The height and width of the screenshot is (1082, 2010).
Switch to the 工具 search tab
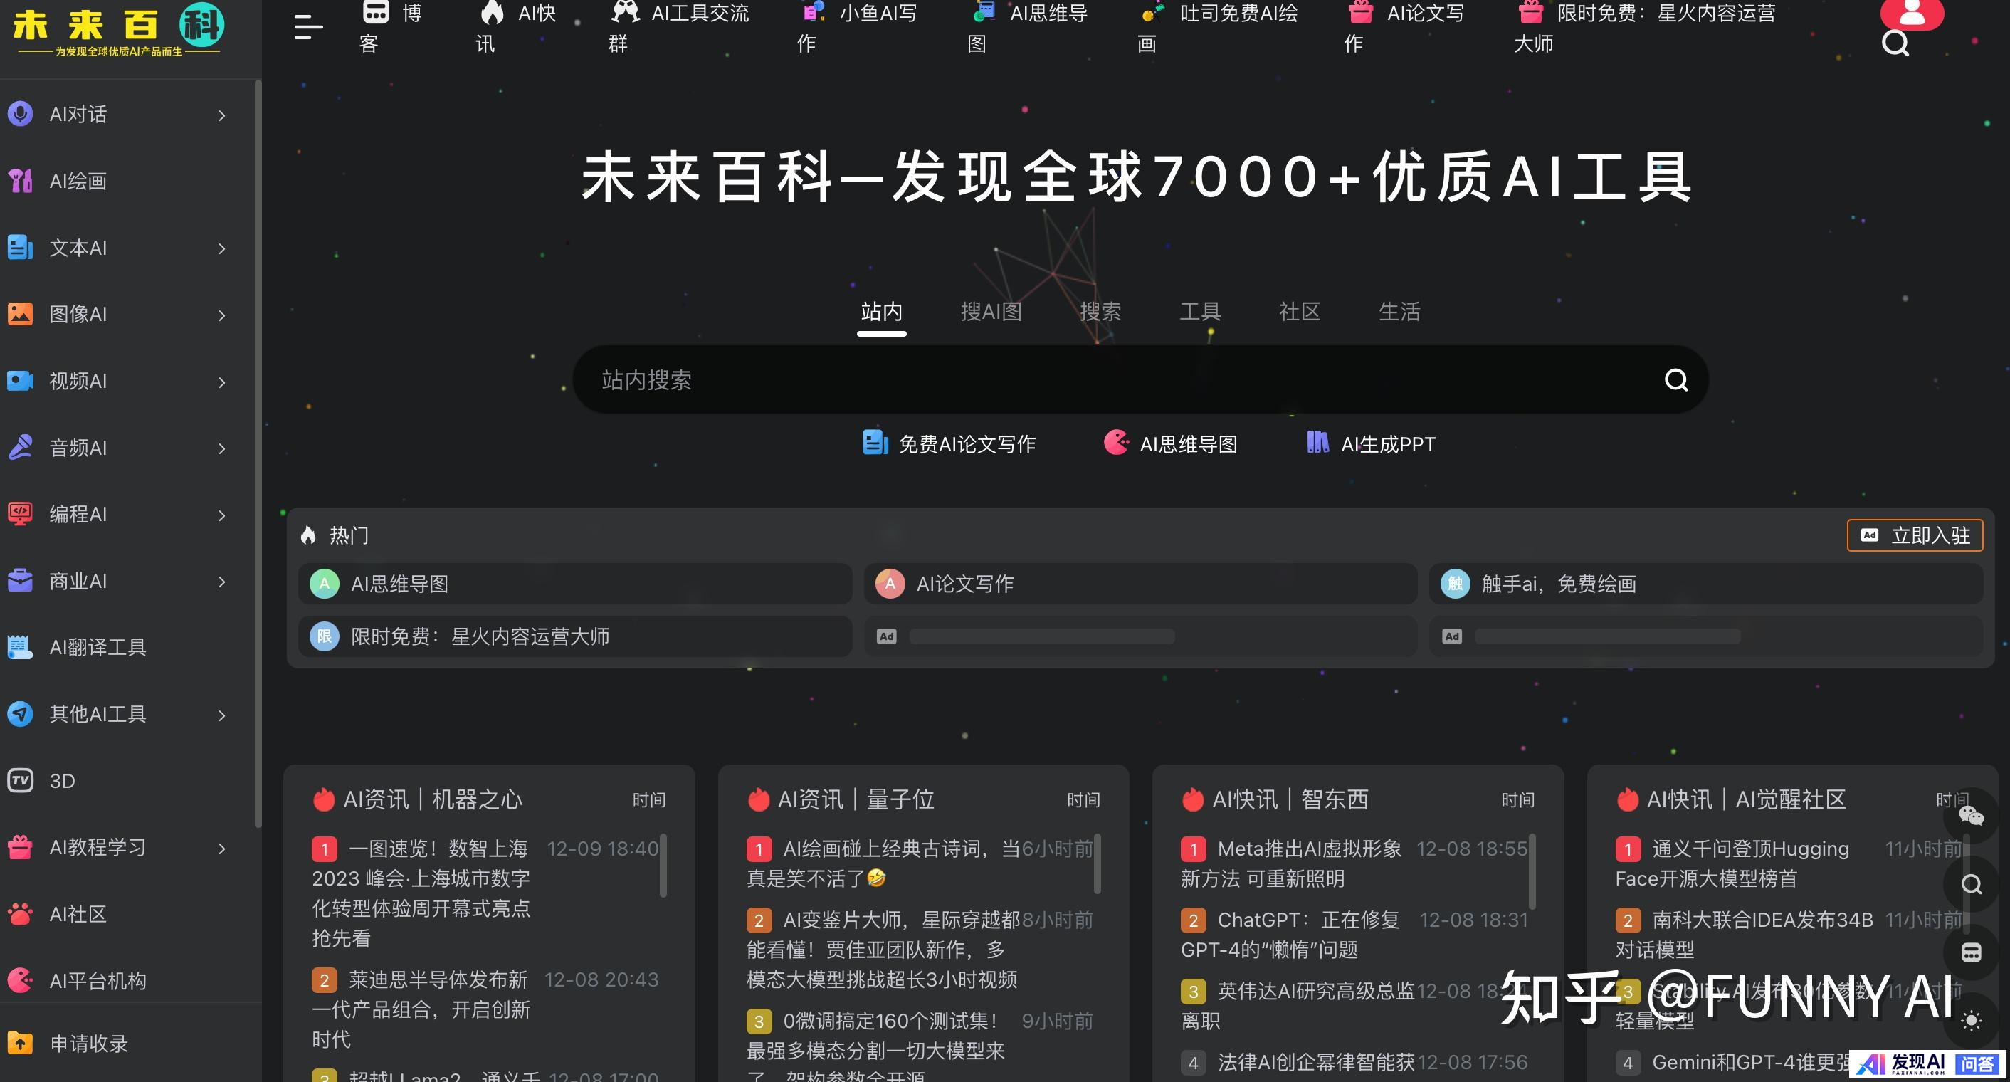tap(1200, 311)
